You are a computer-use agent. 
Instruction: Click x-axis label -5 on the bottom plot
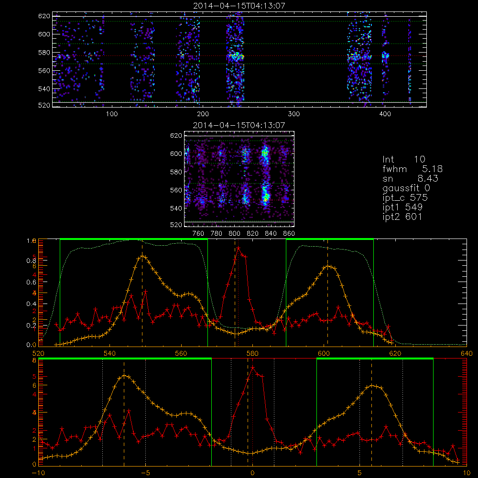145,473
